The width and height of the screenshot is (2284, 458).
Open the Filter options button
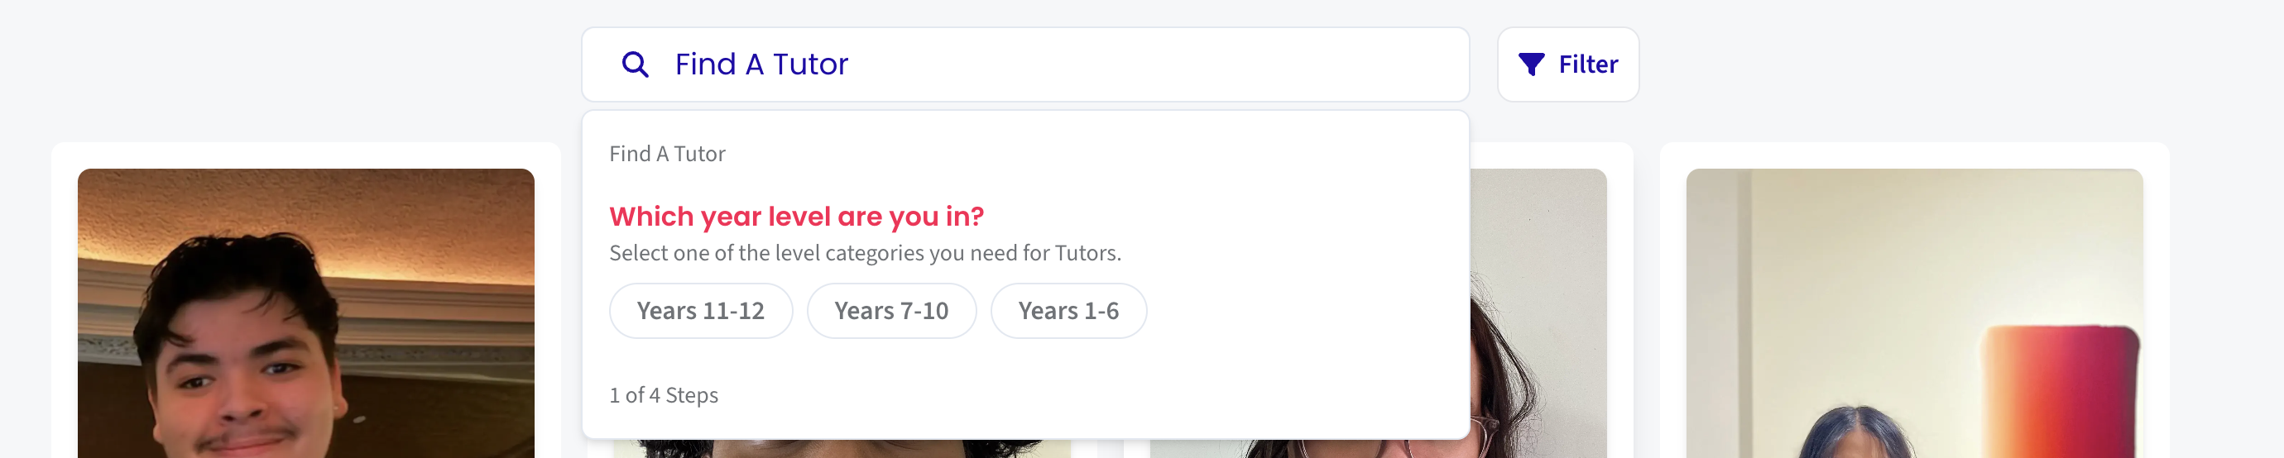pyautogui.click(x=1567, y=64)
